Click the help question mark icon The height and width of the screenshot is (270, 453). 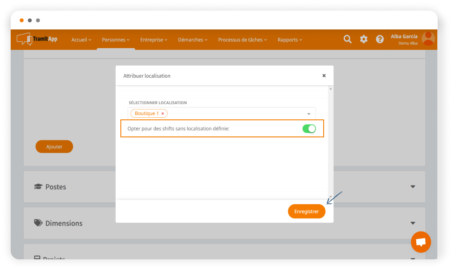click(x=380, y=39)
